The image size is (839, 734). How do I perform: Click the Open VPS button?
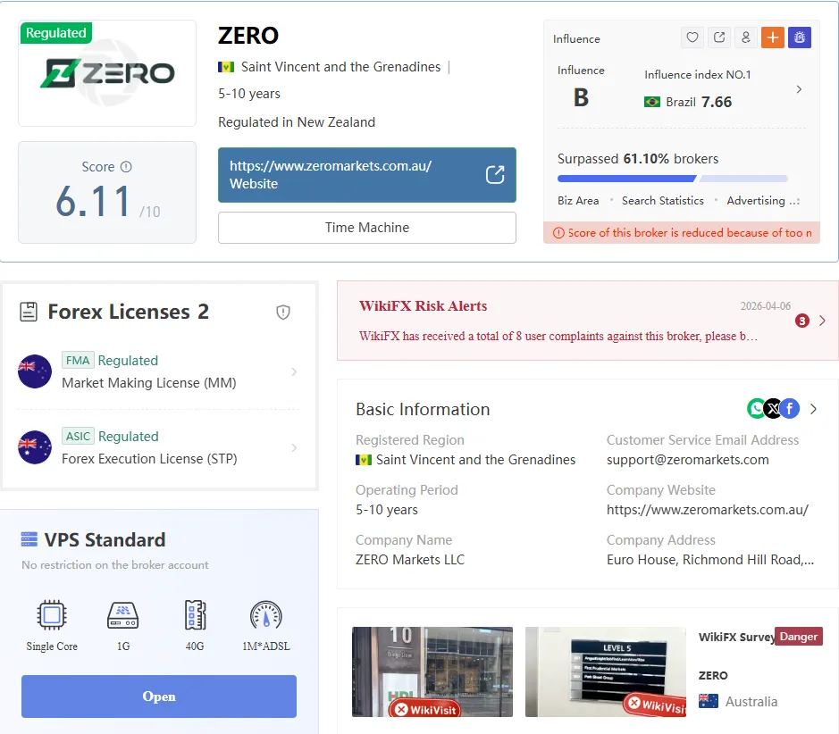coord(159,696)
